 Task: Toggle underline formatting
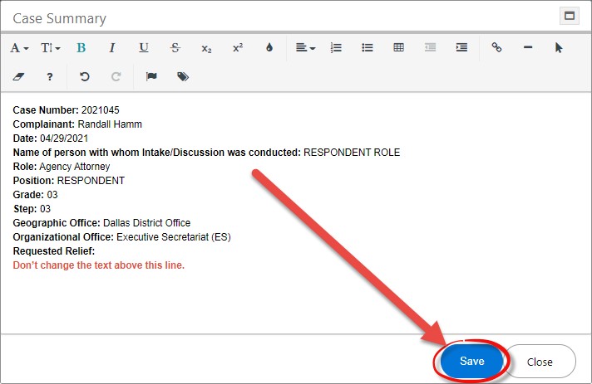click(144, 48)
